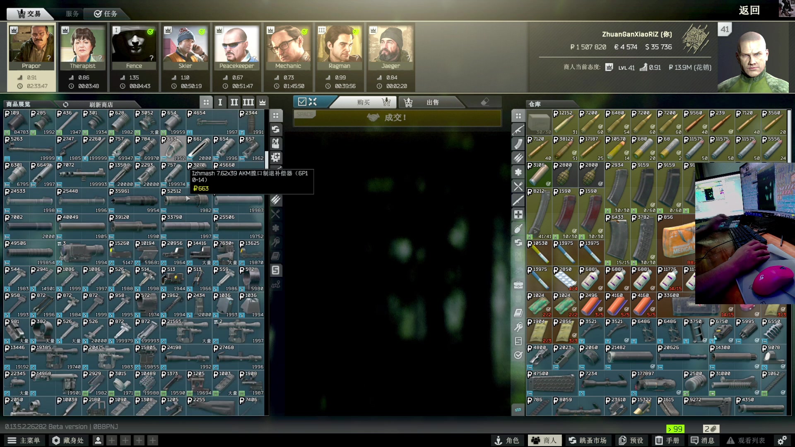Open Skier's trading screen
The height and width of the screenshot is (447, 795).
(x=185, y=57)
